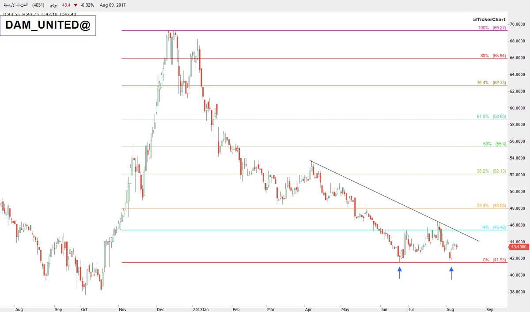Click the 100% (69.27) Fibonacci label
Image resolution: width=530 pixels, height=312 pixels.
coord(492,27)
